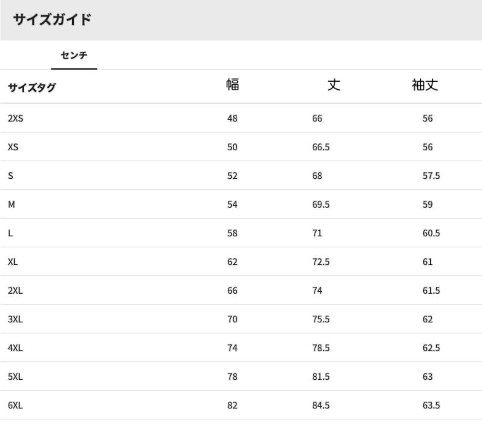Select the L size row label
The image size is (482, 428).
coord(10,233)
